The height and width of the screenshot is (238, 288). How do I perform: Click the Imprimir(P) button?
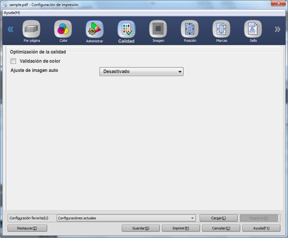click(181, 228)
